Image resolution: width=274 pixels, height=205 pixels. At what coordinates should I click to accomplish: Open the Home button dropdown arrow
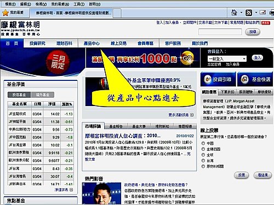(241, 13)
